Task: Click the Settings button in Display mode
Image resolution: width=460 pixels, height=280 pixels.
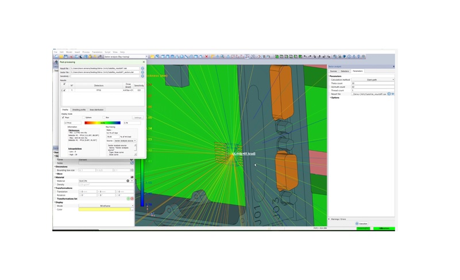Action: [138, 117]
